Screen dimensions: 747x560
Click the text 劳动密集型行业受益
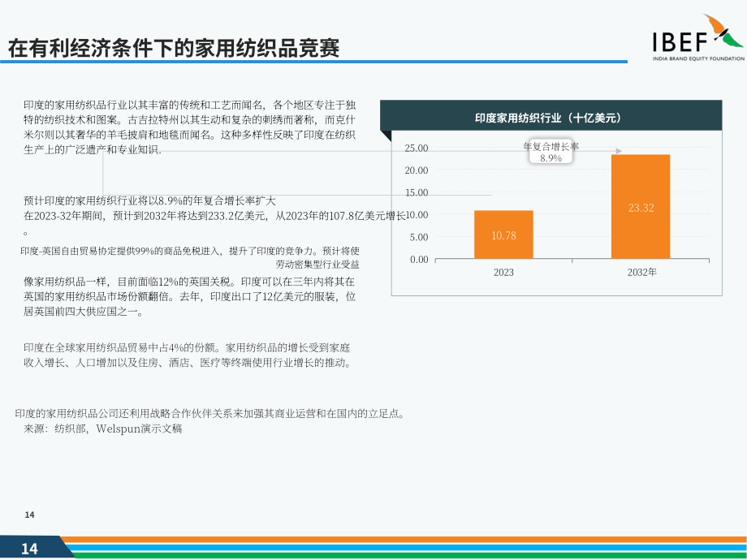pos(317,265)
